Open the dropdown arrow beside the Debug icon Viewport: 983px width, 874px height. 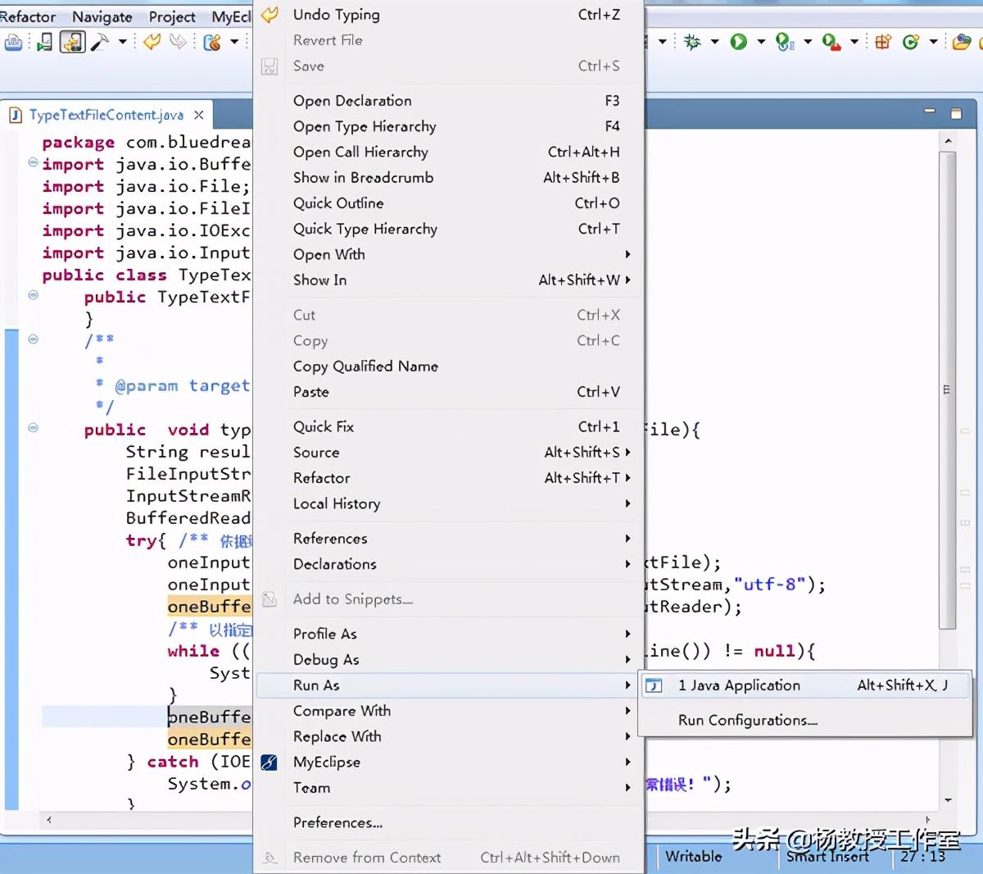tap(714, 42)
